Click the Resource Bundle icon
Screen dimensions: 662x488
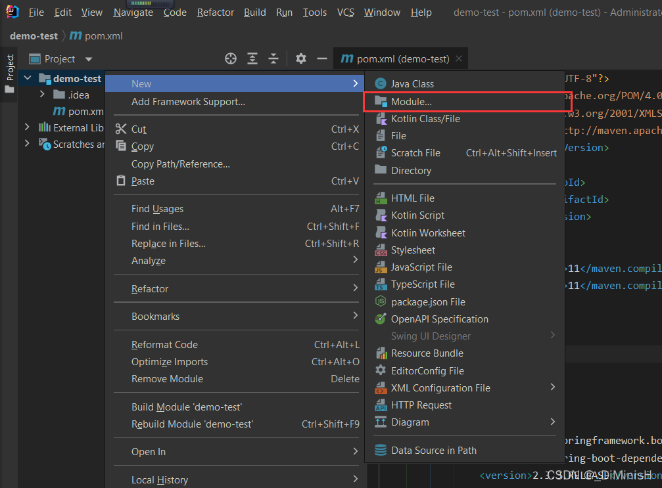click(381, 353)
